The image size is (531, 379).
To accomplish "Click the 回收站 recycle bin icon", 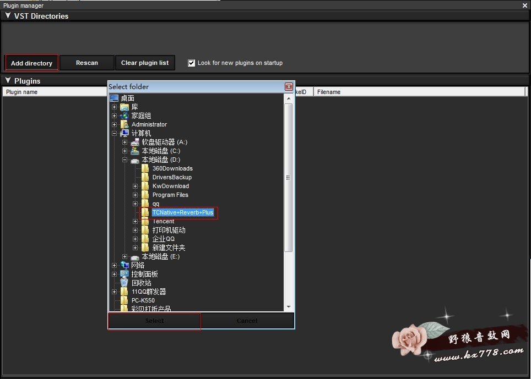I will point(124,283).
